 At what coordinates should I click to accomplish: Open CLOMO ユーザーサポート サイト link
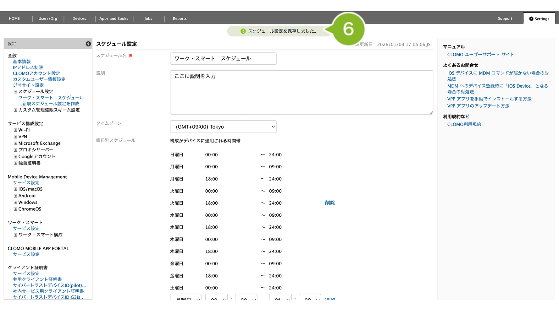(x=480, y=55)
